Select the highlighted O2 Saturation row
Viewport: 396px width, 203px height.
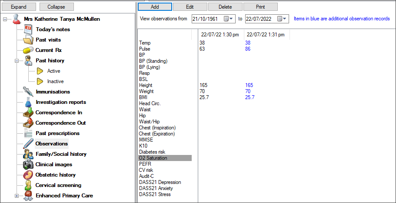coord(165,158)
